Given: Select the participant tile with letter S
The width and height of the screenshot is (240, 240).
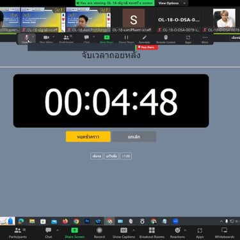Looking at the screenshot, I should 134,20.
